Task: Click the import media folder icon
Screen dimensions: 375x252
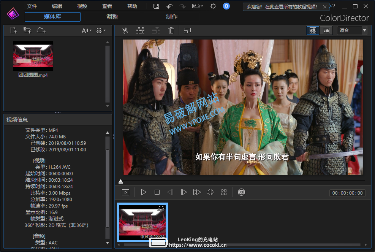Action: coord(27,30)
